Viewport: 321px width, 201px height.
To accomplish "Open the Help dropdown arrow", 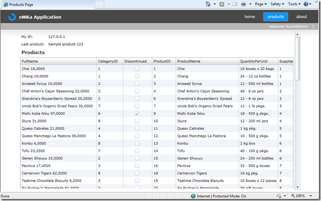I will click(310, 4).
